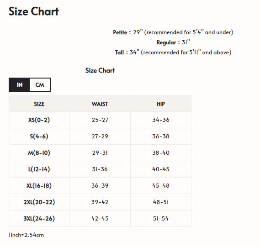Select the 2XL(20-22) size row label
This screenshot has width=260, height=247.
pyautogui.click(x=39, y=202)
